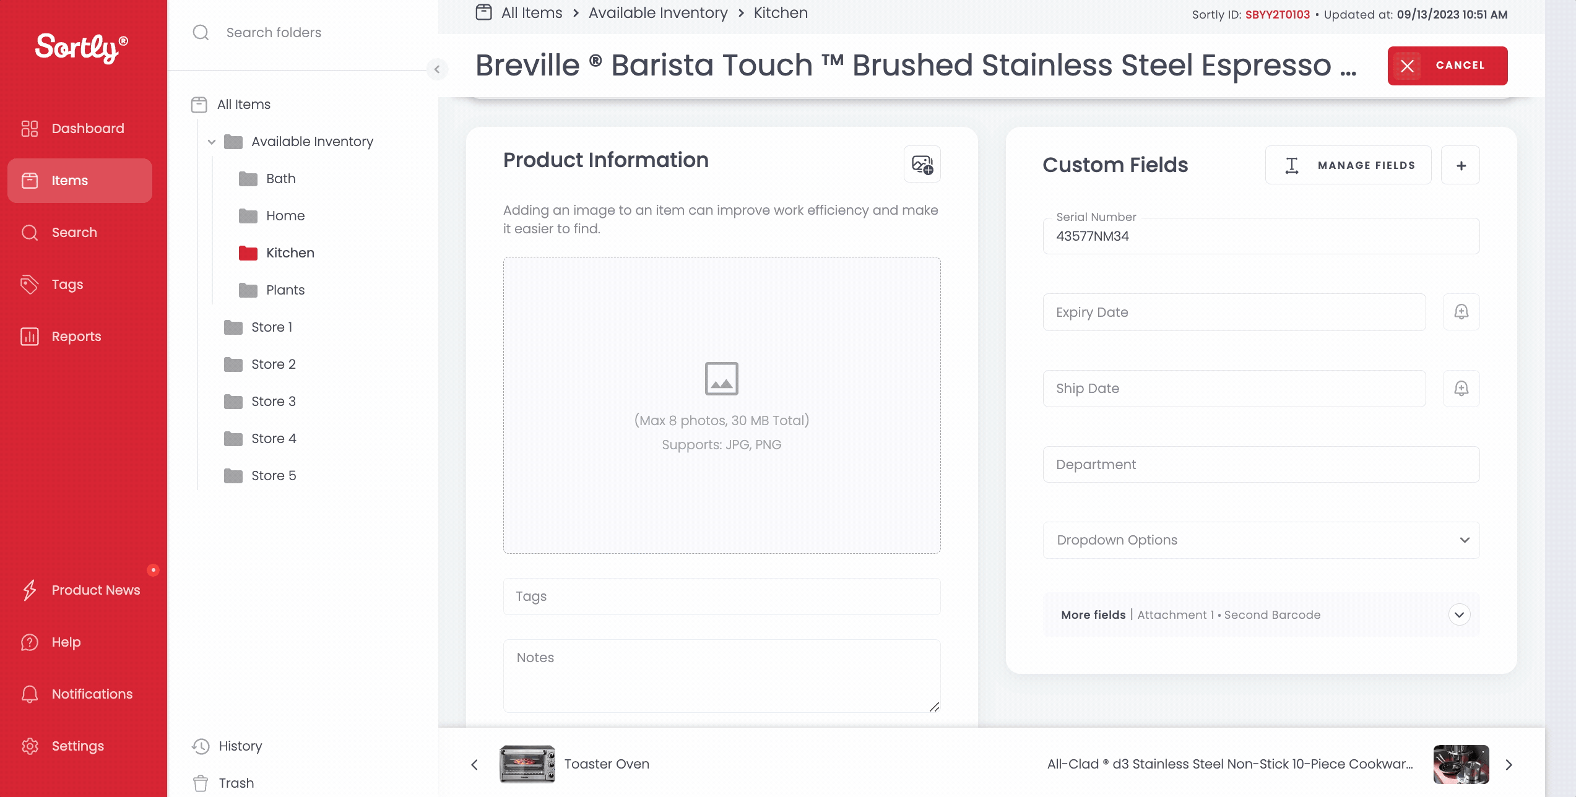Open Product News lightning icon
The height and width of the screenshot is (797, 1576).
(30, 590)
